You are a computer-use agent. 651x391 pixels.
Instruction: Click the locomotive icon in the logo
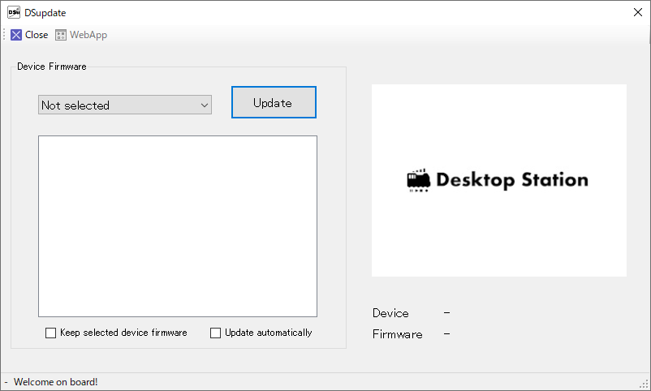pos(418,180)
